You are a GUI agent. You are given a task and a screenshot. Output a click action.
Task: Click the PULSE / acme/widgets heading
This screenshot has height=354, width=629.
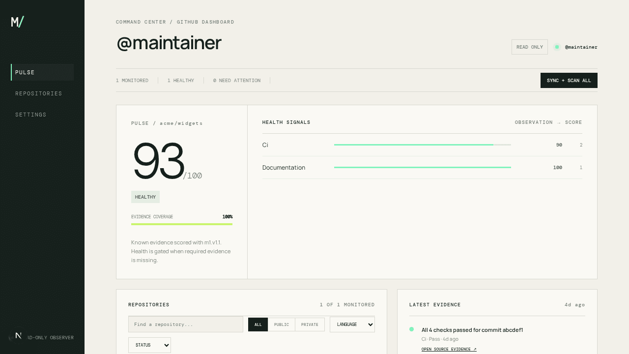[x=167, y=123]
